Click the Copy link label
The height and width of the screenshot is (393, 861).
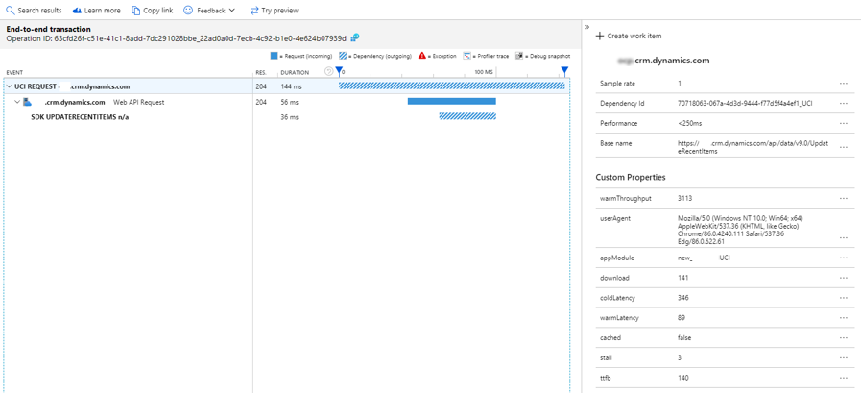tap(158, 11)
